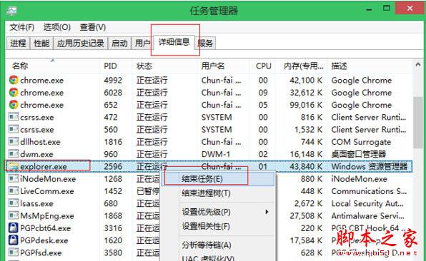Click the 桌面窗口管理器 description
Screen dimensions: 426x261
pyautogui.click(x=359, y=154)
